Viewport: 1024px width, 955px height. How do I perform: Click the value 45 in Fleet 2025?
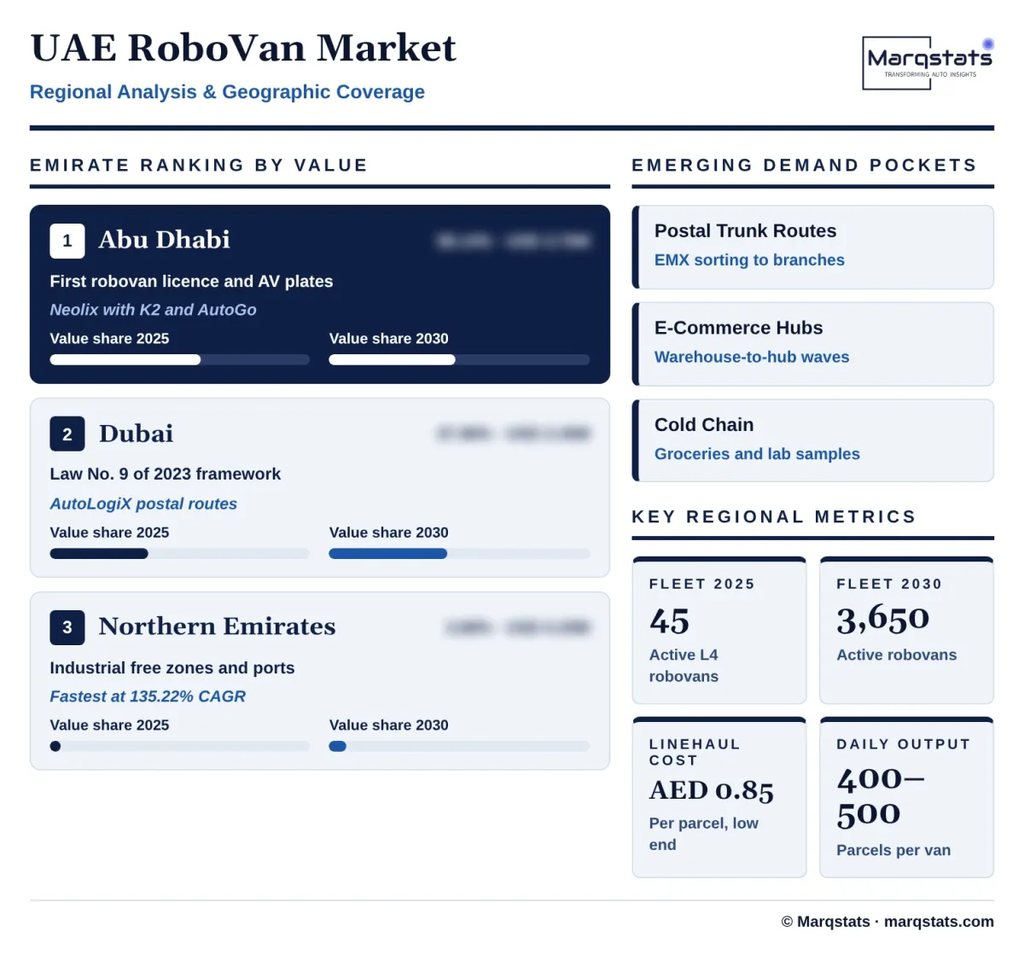click(669, 622)
